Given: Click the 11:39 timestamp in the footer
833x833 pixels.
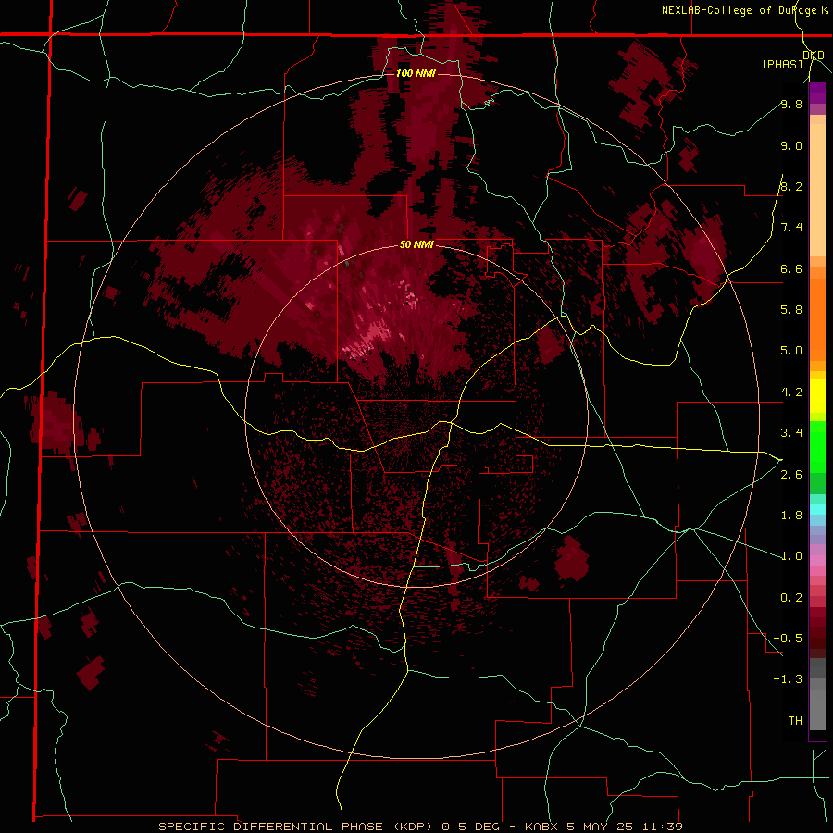Looking at the screenshot, I should tap(663, 827).
